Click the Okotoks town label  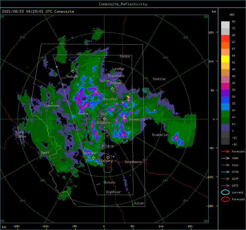(x=109, y=182)
